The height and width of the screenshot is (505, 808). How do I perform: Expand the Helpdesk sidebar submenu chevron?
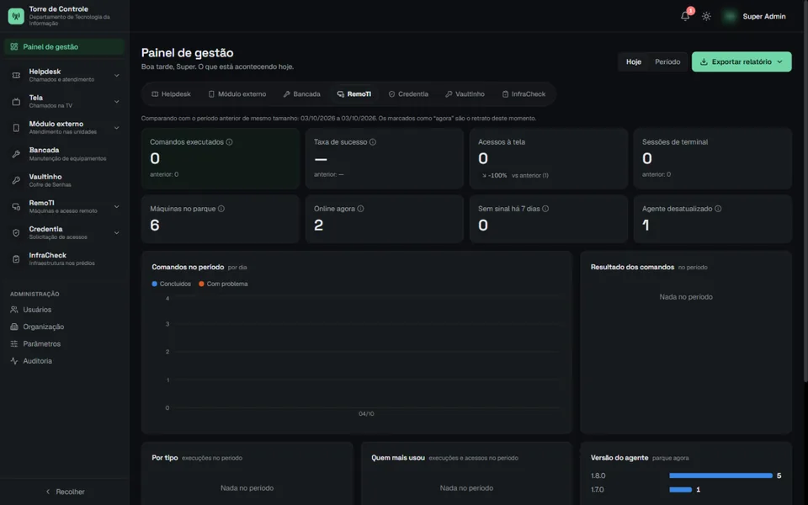pyautogui.click(x=117, y=75)
